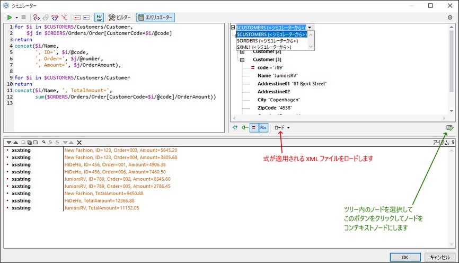Click the red step-over debug icon
This screenshot has height=263, width=459.
pos(55,17)
